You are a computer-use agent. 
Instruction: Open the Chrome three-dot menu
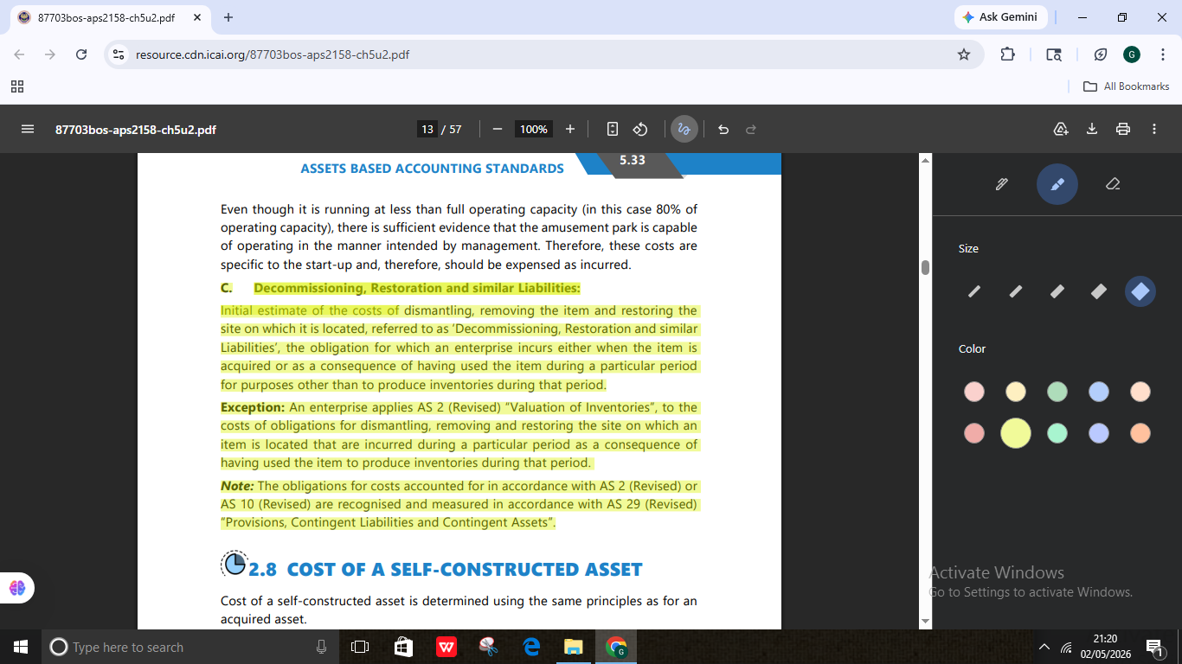click(x=1163, y=54)
